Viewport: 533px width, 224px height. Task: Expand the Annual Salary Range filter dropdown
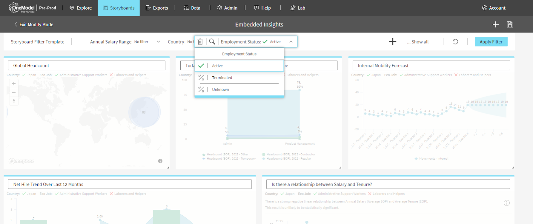click(158, 42)
